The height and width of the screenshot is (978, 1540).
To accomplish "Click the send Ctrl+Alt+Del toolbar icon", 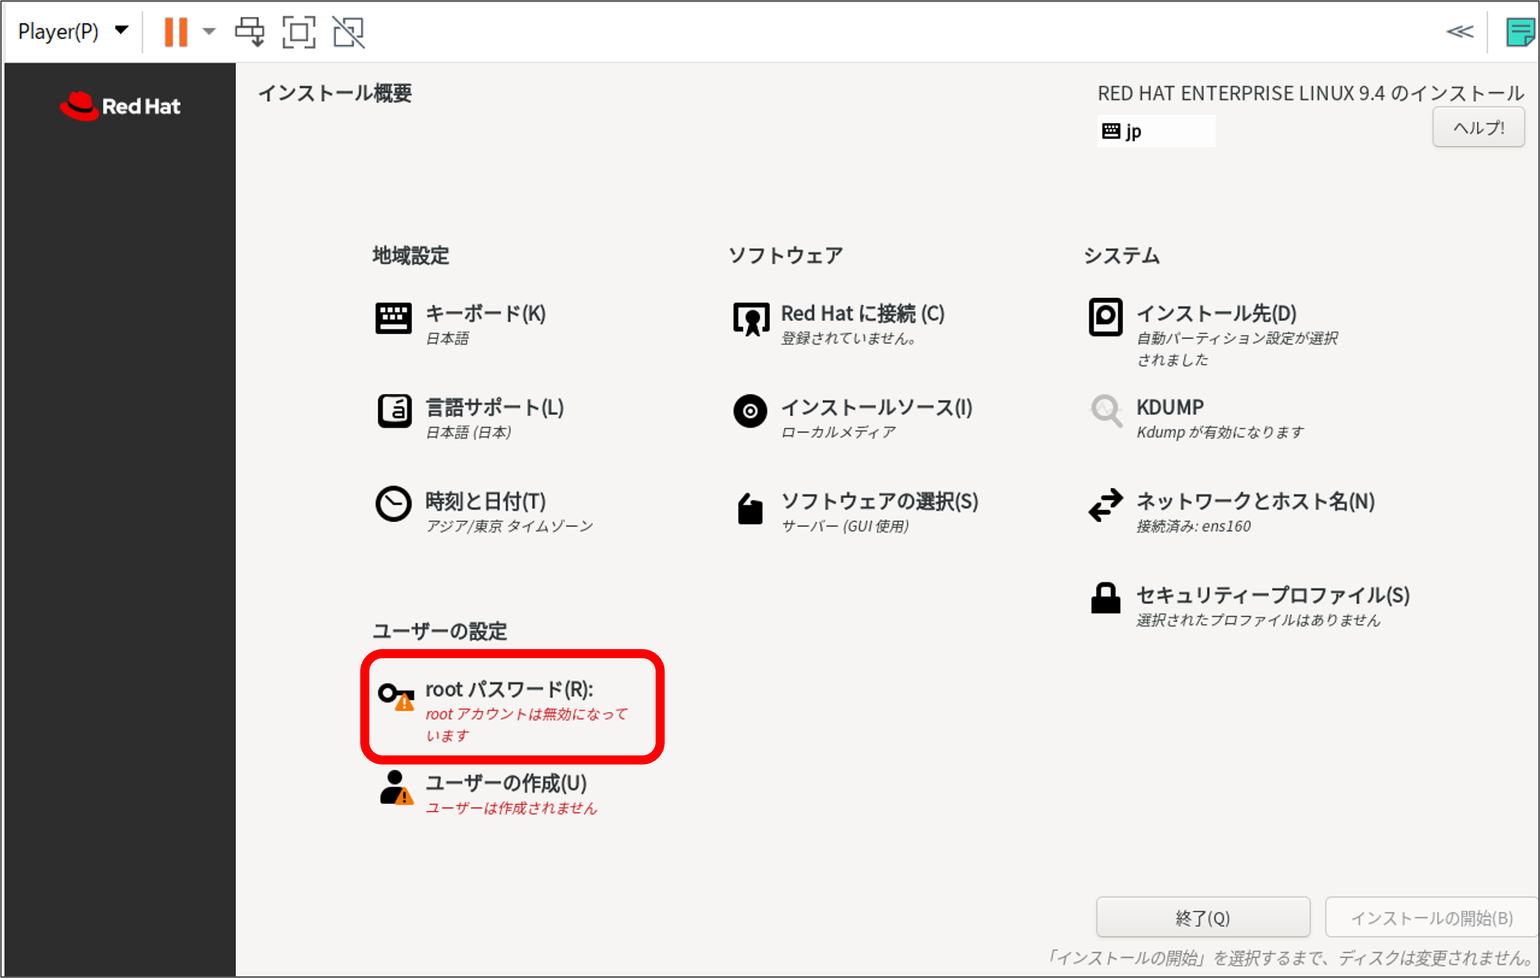I will coord(250,31).
